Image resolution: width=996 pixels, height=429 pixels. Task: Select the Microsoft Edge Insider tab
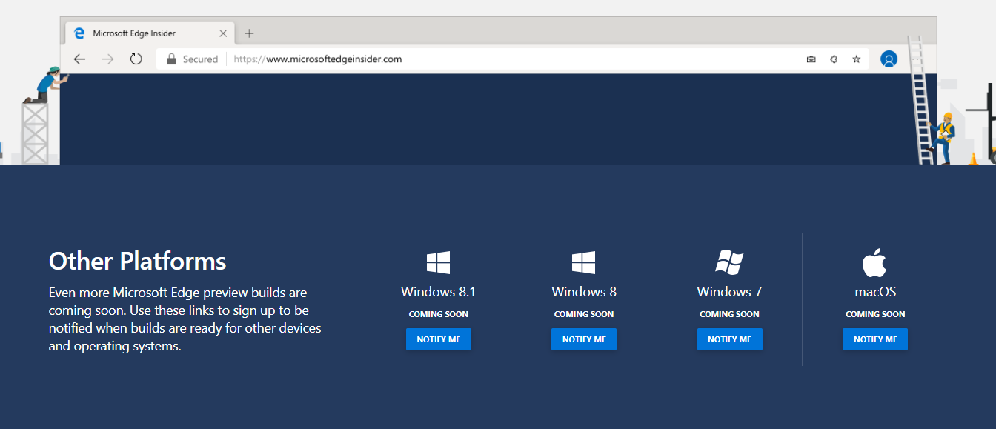point(150,33)
